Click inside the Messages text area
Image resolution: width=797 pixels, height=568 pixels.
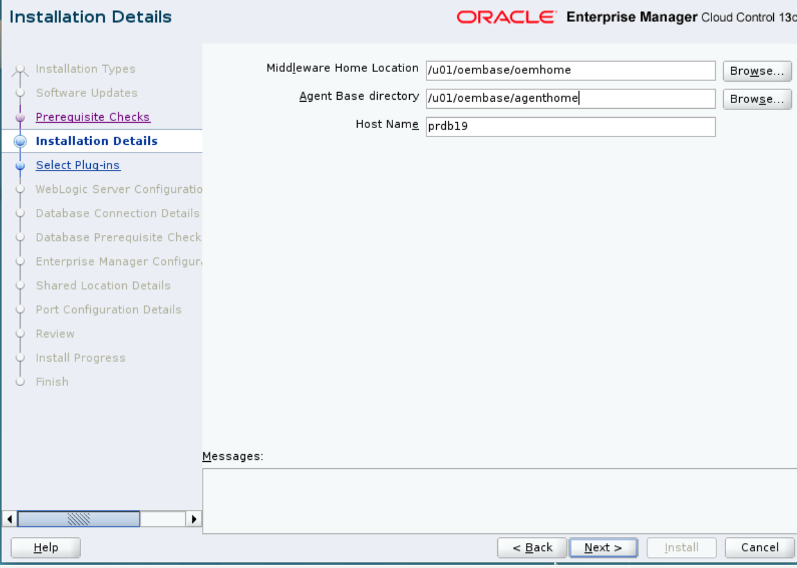(499, 501)
